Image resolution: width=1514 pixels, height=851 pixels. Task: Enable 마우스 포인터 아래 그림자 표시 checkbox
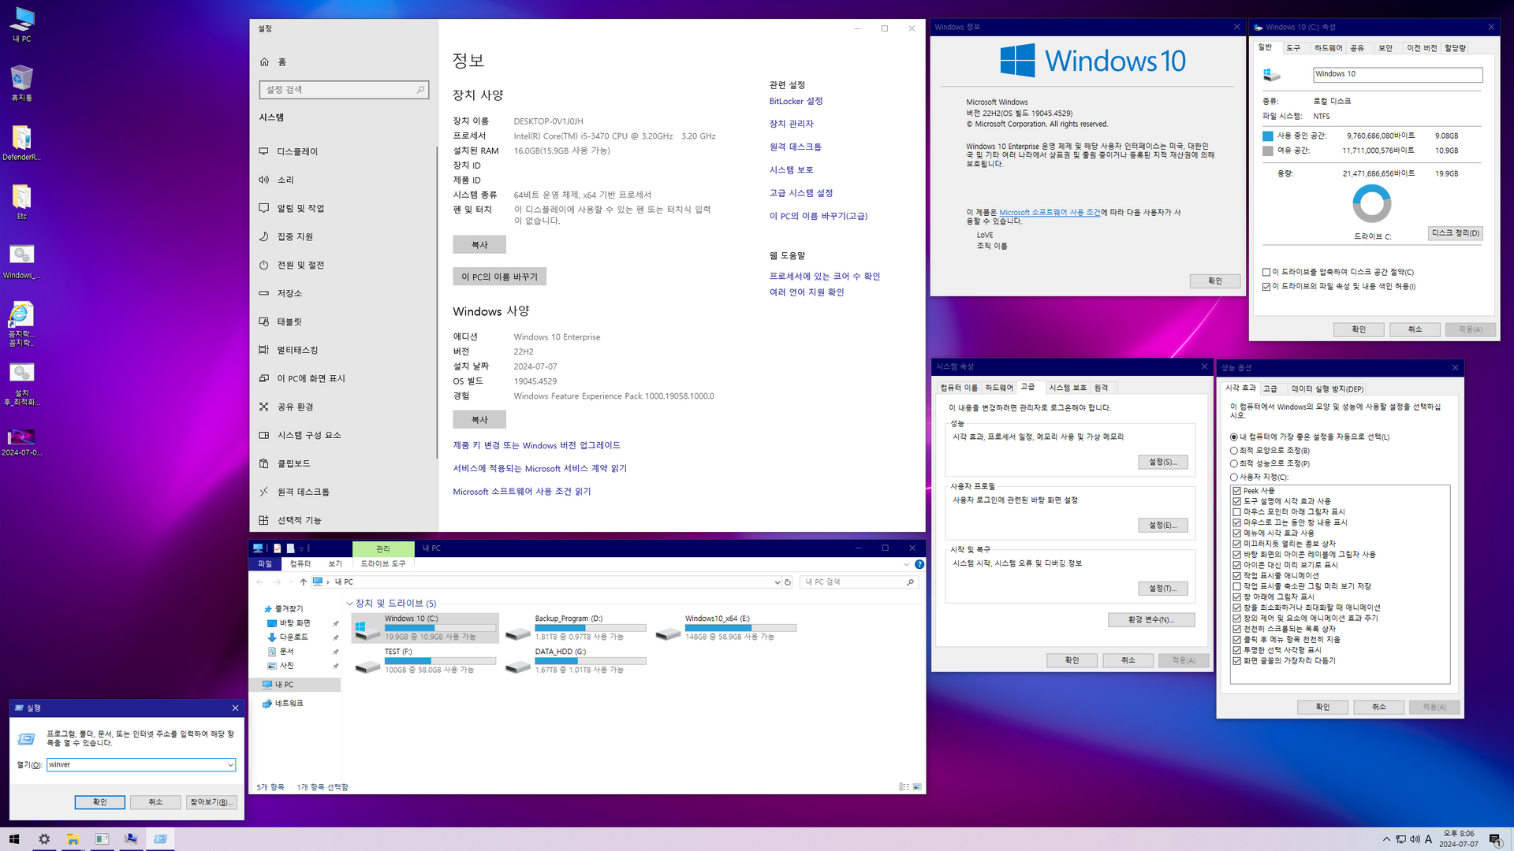click(1236, 511)
